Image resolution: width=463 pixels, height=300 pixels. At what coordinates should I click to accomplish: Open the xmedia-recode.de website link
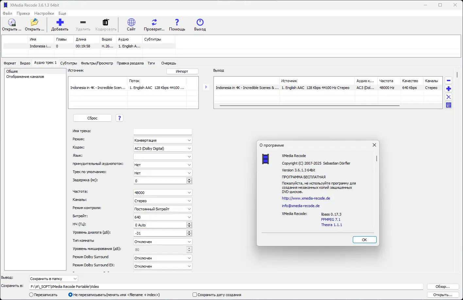[x=306, y=198]
